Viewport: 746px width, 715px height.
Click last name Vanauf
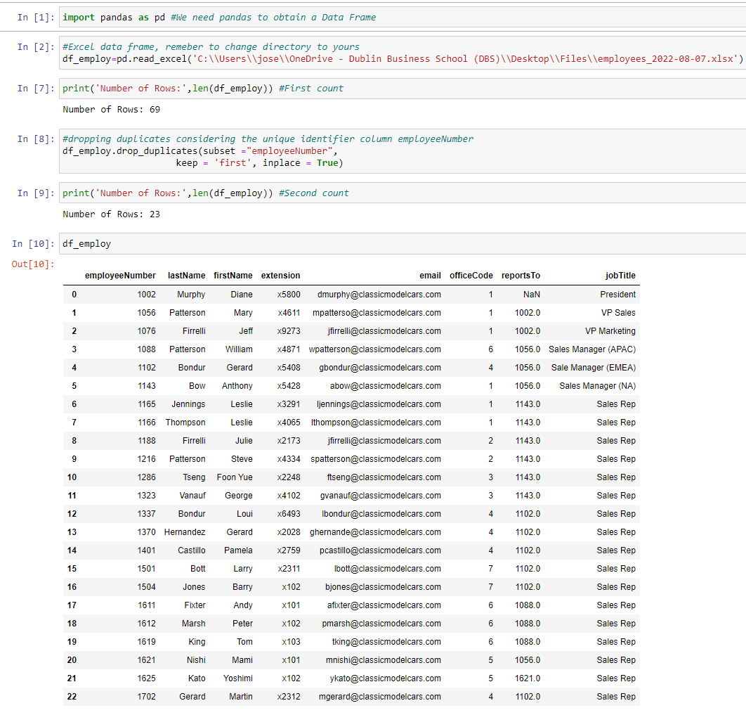192,496
